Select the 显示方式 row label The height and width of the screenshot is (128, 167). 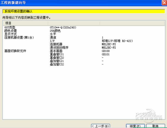(x=11, y=34)
